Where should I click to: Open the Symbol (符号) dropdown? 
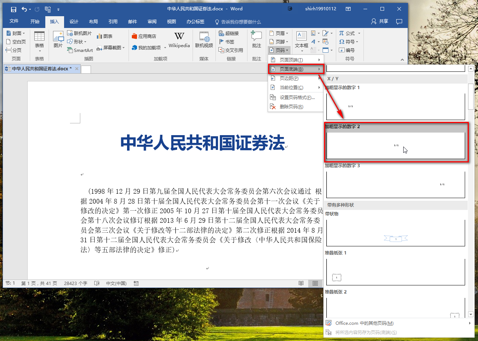coord(349,42)
